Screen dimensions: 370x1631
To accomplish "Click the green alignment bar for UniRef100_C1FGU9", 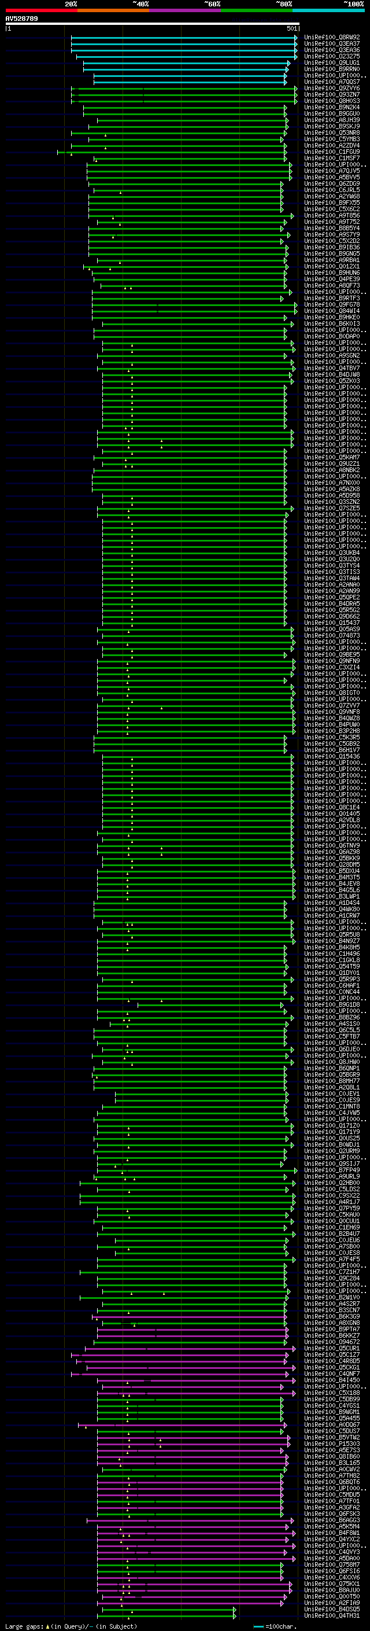I will (172, 152).
